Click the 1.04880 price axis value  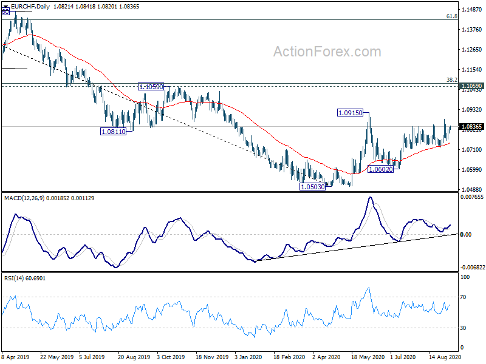(472, 189)
